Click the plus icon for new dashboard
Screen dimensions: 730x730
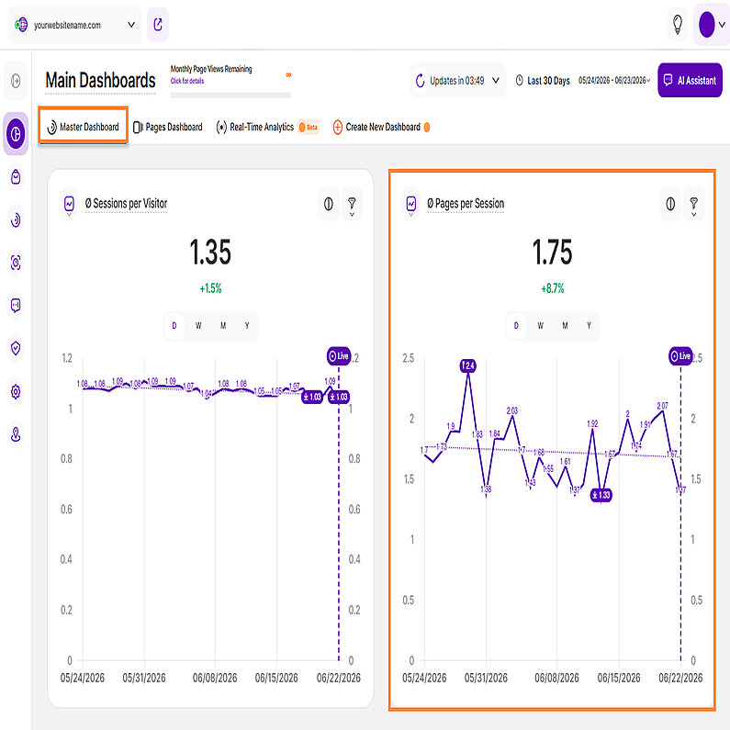[x=338, y=127]
